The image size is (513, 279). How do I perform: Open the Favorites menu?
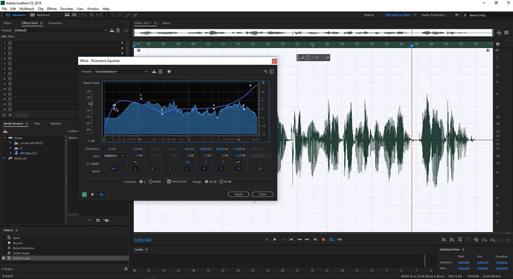pos(67,9)
